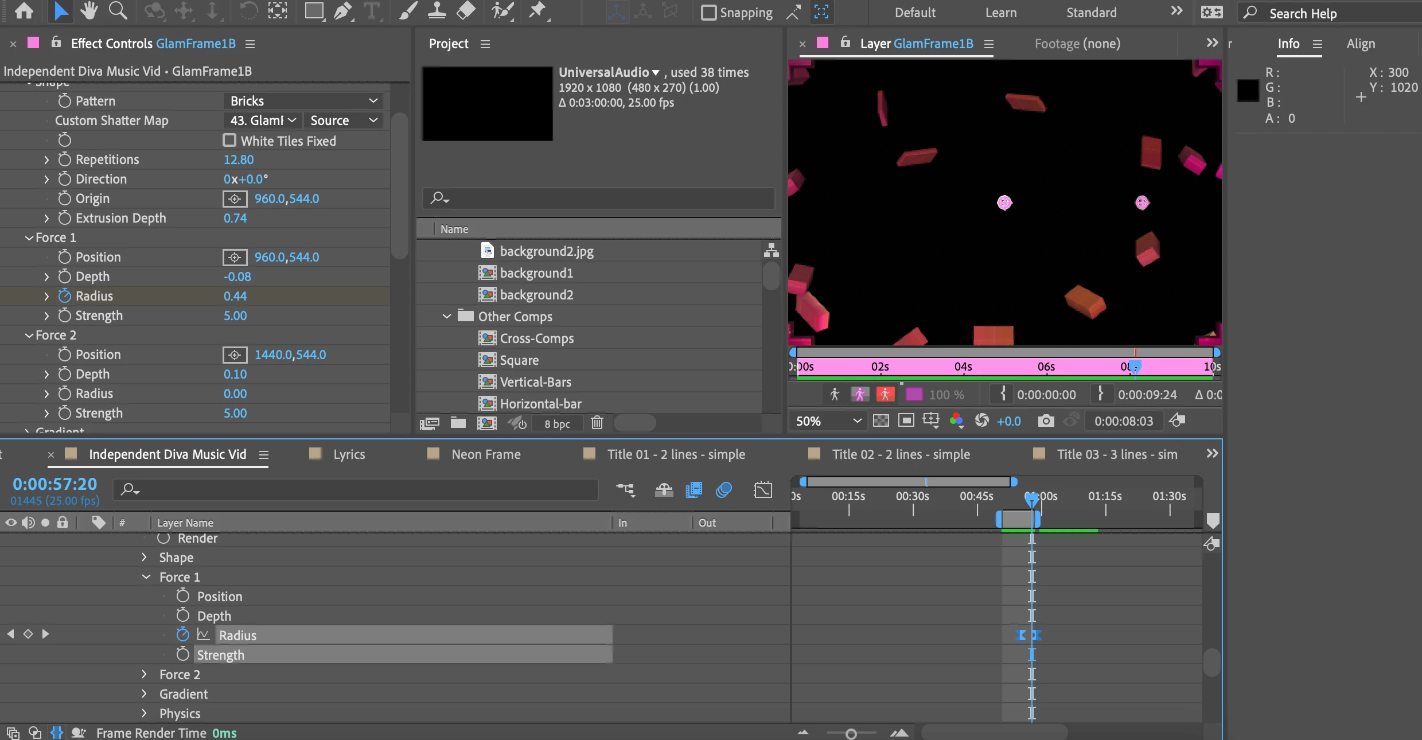The image size is (1422, 740).
Task: Enable the White Tiles Fixed checkbox
Action: [229, 141]
